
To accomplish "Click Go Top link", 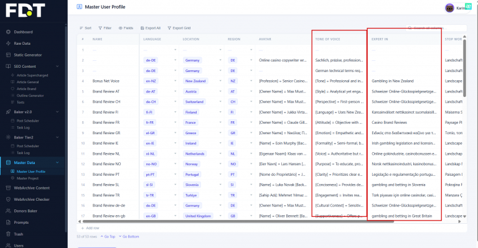I will tap(108, 237).
